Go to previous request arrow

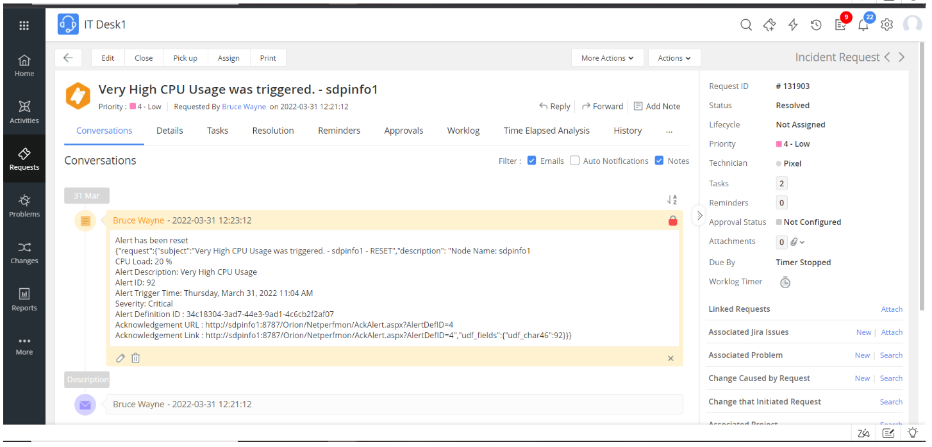(887, 57)
